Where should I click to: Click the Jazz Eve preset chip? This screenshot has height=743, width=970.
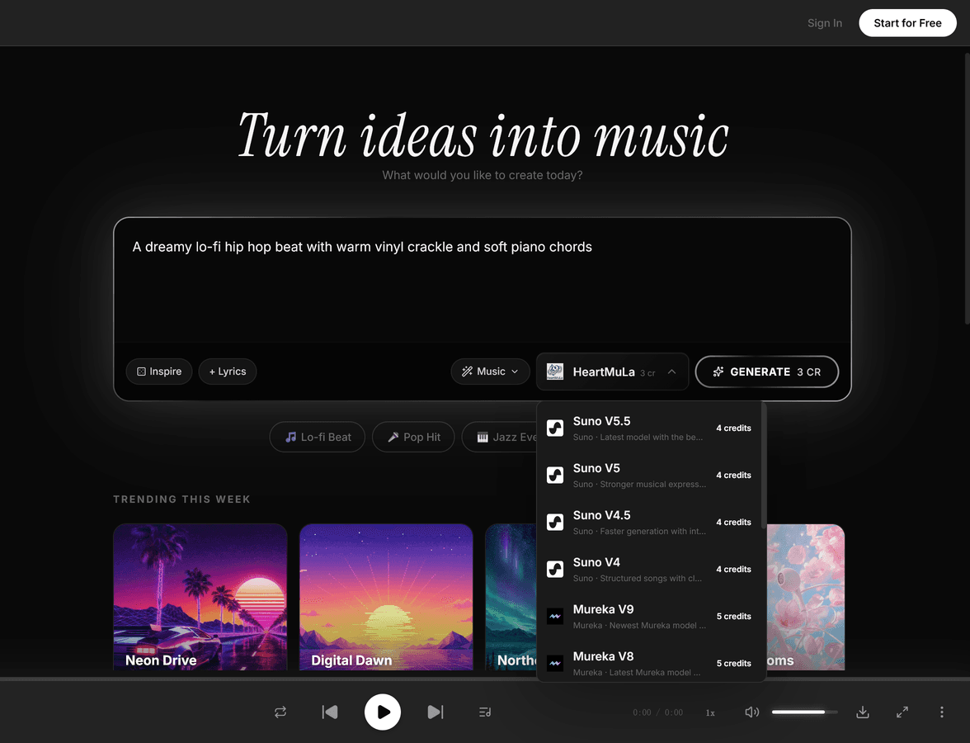[500, 438]
